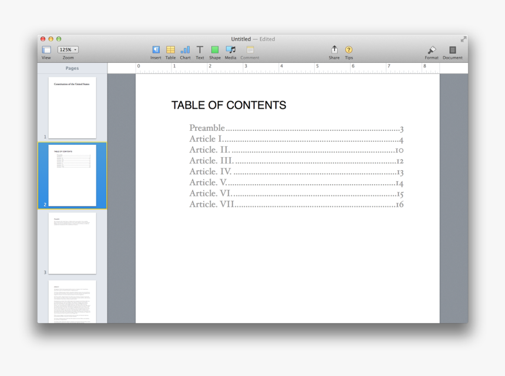Select page 1 thumbnail in Pages sidebar
505x376 pixels.
[72, 108]
